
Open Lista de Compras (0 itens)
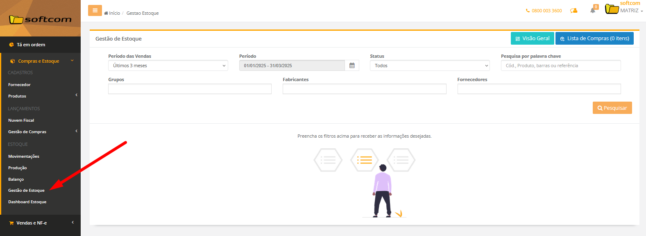[x=594, y=39]
